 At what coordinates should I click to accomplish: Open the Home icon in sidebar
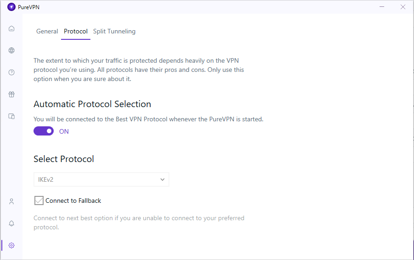tap(11, 28)
